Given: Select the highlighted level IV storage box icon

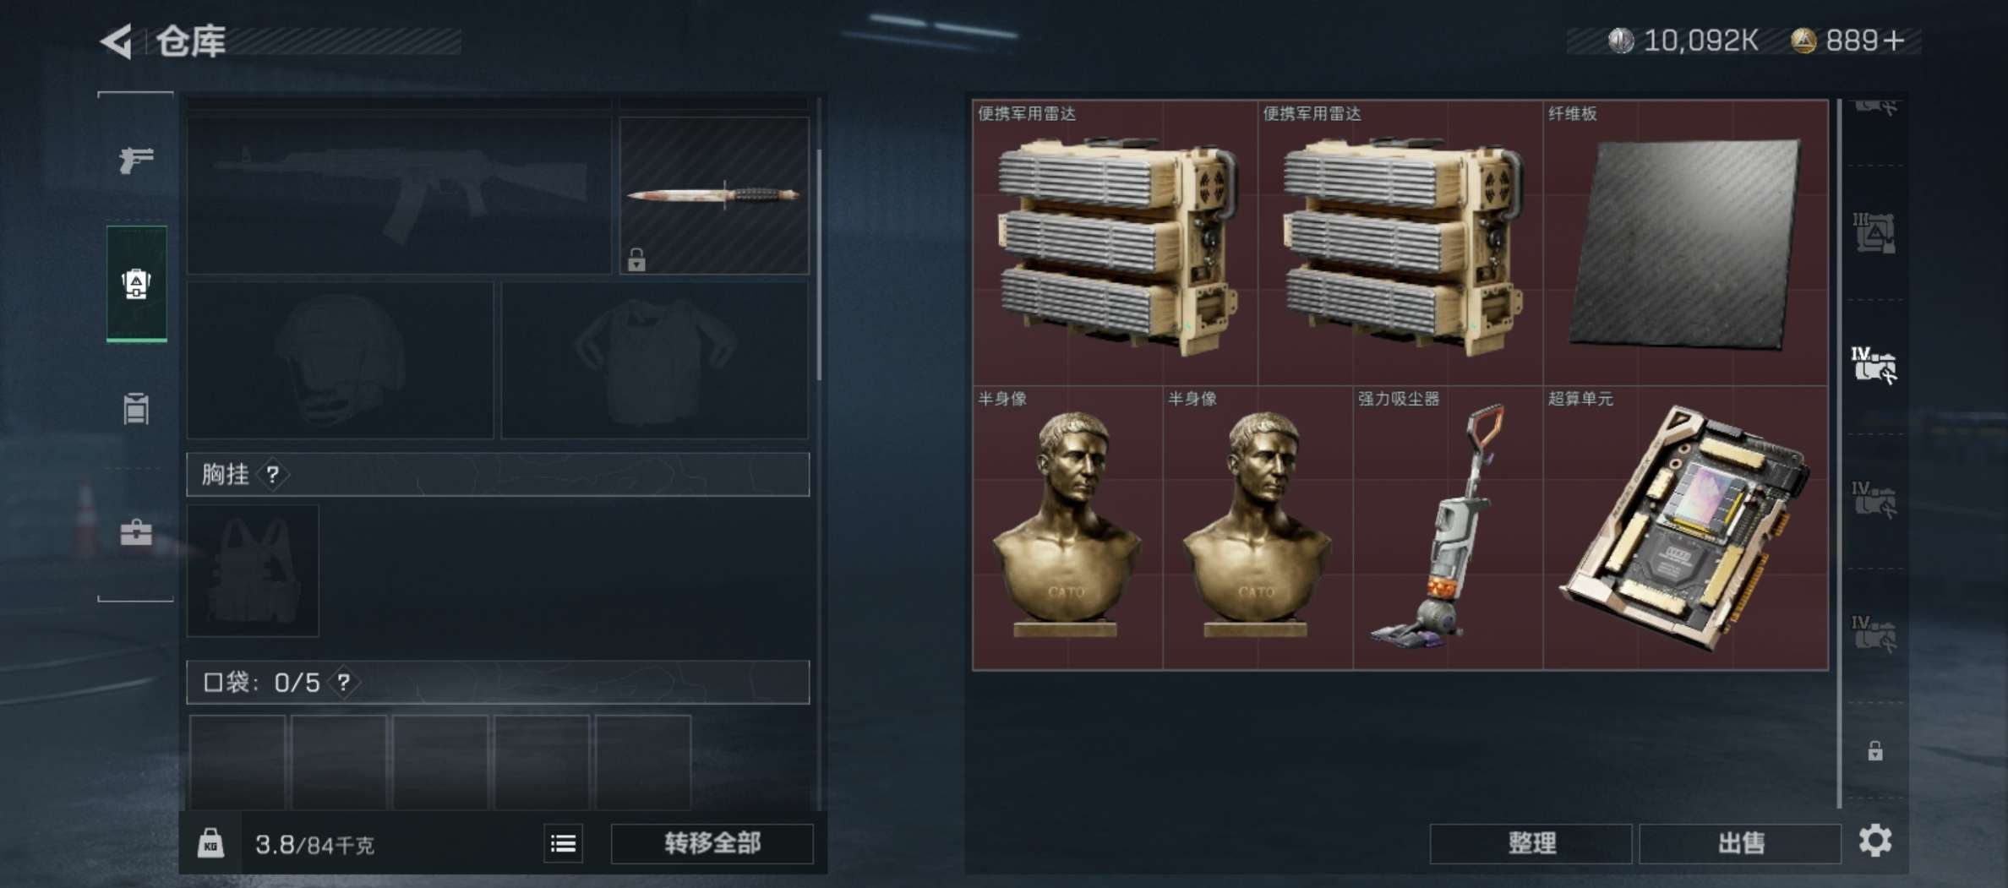Looking at the screenshot, I should pos(1874,366).
